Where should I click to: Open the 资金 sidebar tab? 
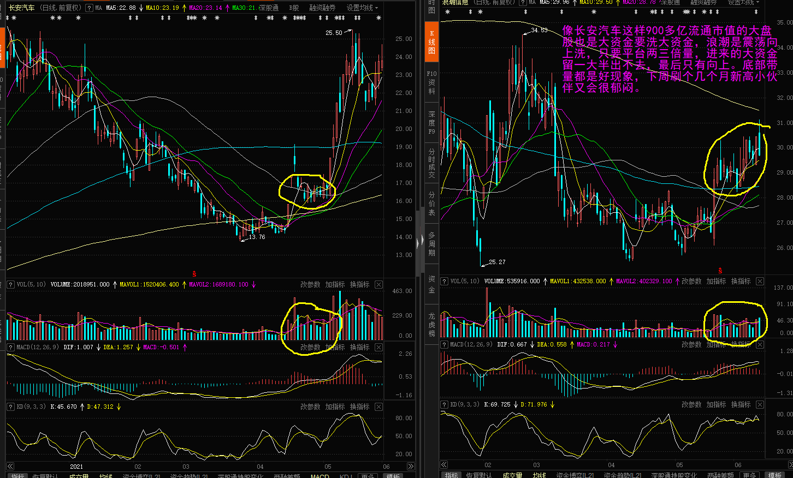pyautogui.click(x=431, y=284)
